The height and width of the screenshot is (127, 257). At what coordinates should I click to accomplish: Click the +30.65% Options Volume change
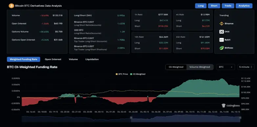44,32
